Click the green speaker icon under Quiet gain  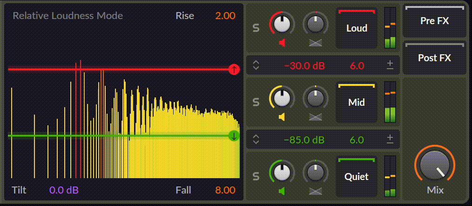pyautogui.click(x=282, y=191)
